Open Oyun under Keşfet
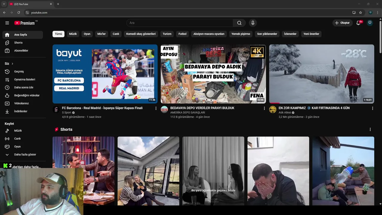 point(23,147)
